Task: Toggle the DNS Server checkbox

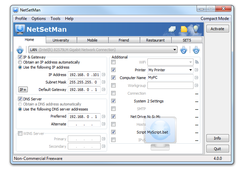Action: (x=20, y=99)
